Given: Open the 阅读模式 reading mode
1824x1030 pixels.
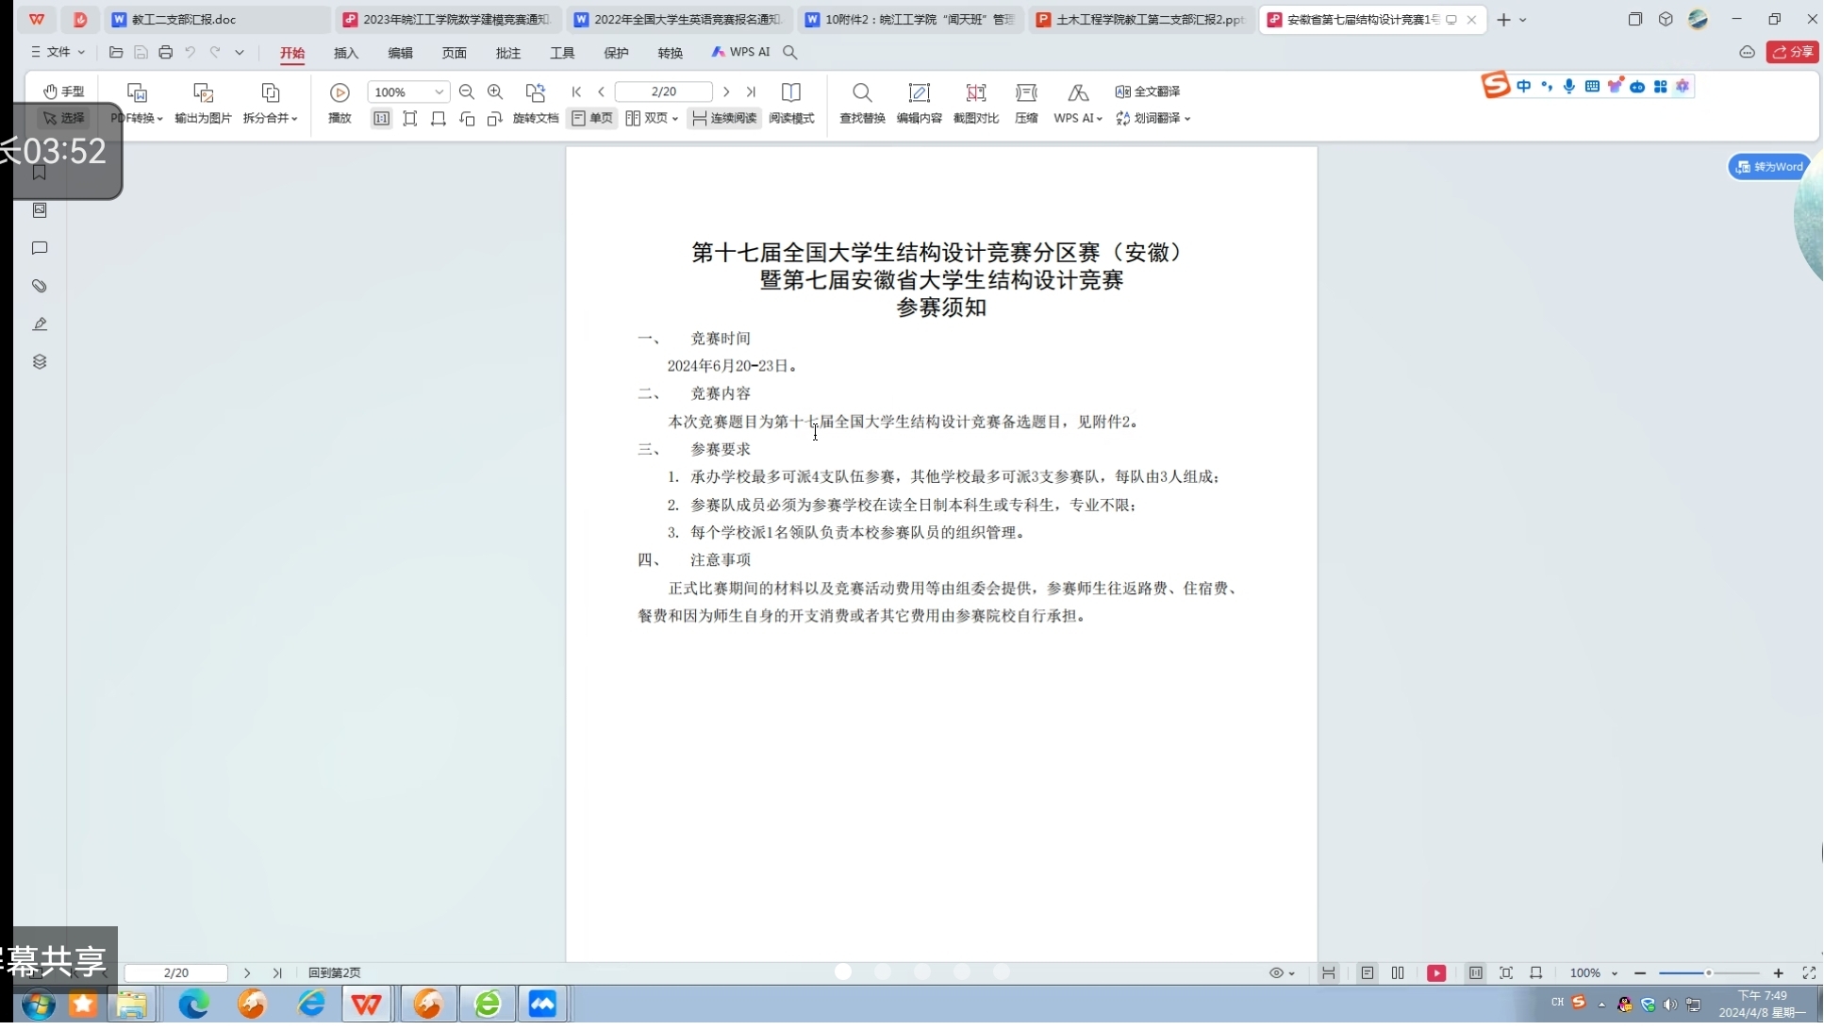Looking at the screenshot, I should tap(791, 93).
